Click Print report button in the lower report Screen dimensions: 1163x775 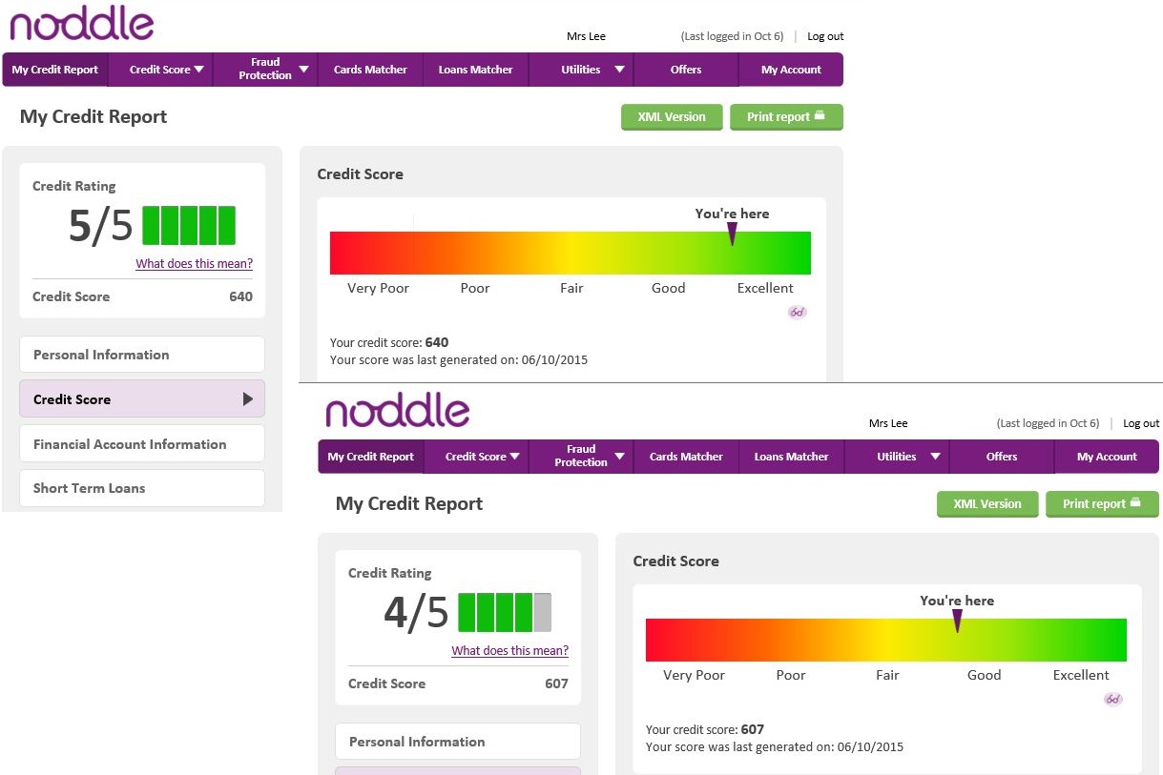(1102, 504)
